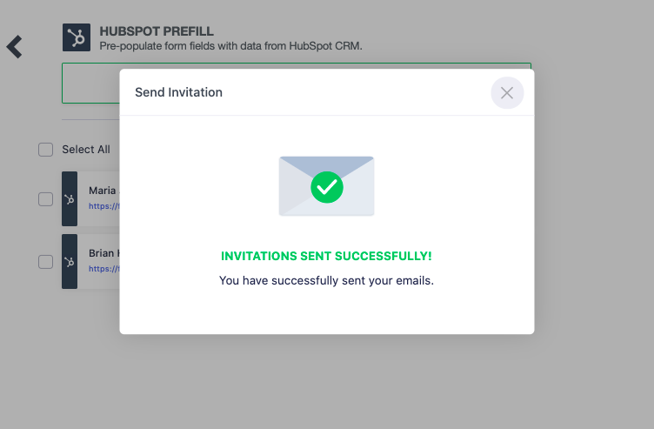Click the green checkmark on the envelope
654x429 pixels.
(x=327, y=185)
